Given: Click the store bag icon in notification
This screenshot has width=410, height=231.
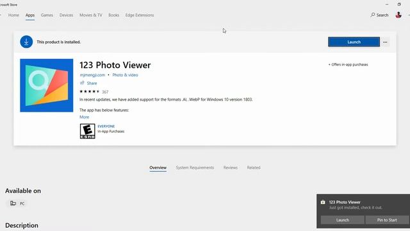Looking at the screenshot, I should click(x=323, y=202).
